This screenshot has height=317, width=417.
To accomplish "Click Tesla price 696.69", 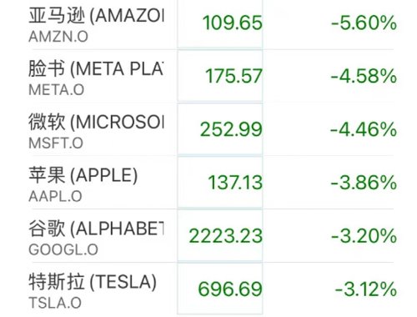I will coord(230,289).
